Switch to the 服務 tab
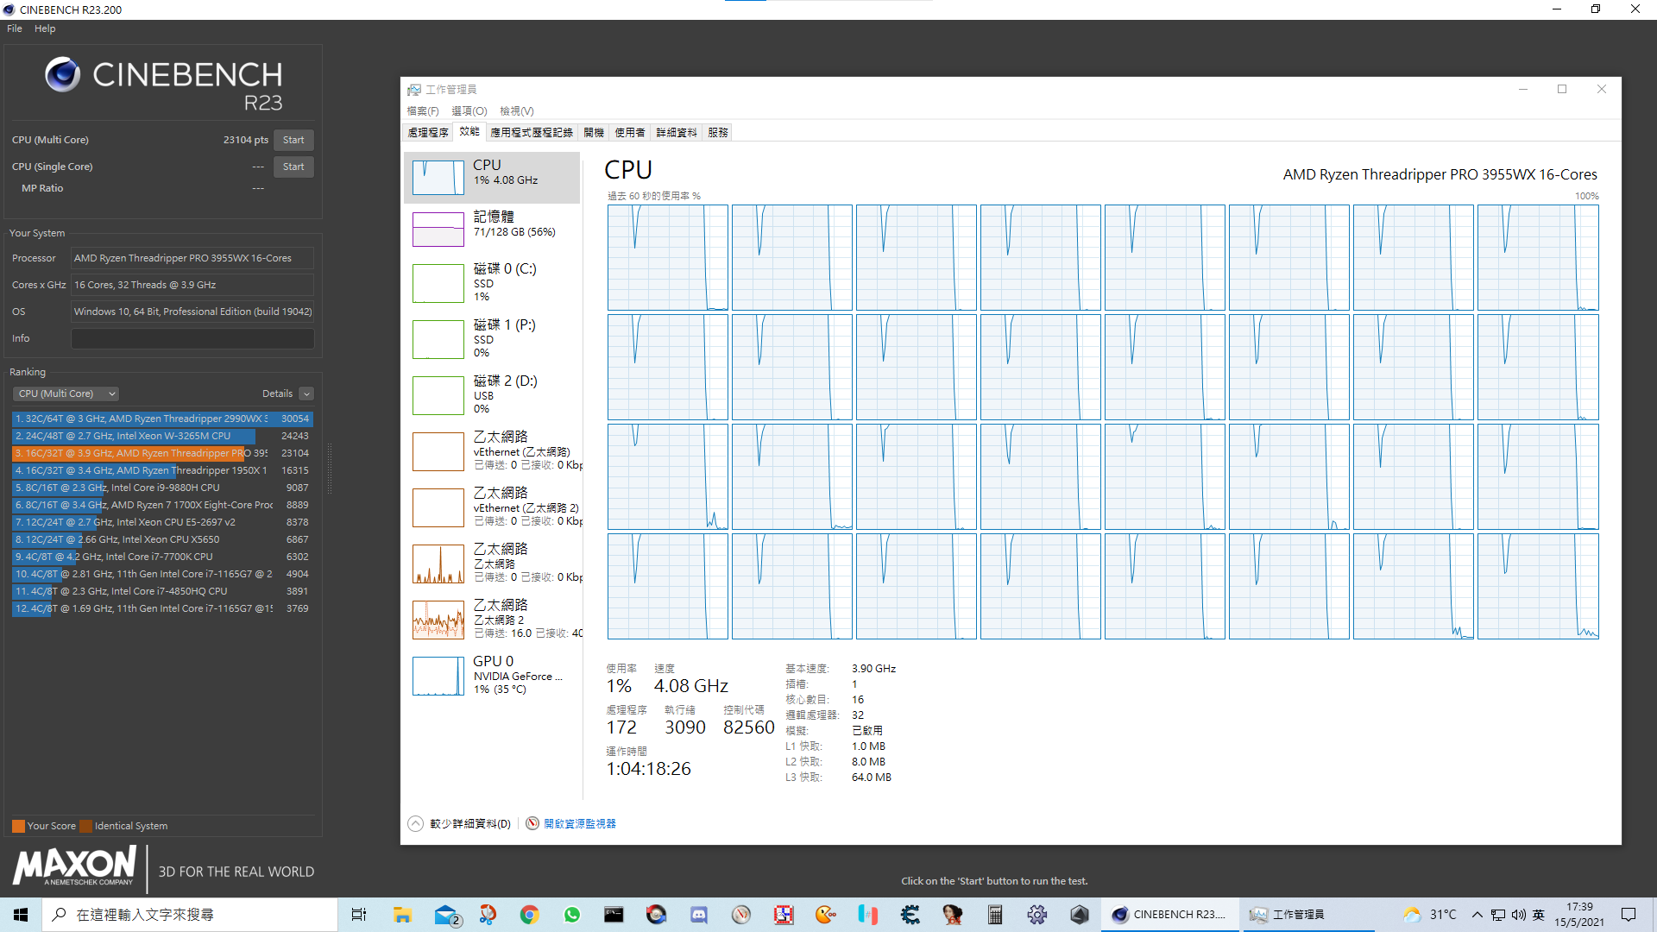The width and height of the screenshot is (1657, 932). pyautogui.click(x=718, y=132)
